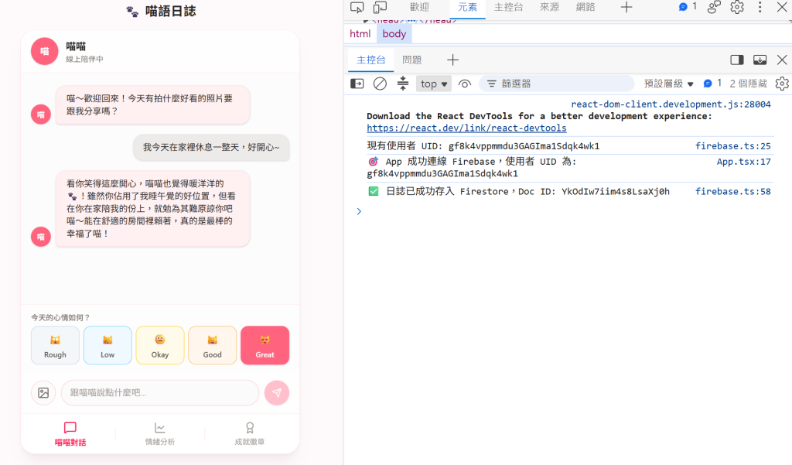
Task: Open the 成就徽章 badges tab
Action: (x=250, y=434)
